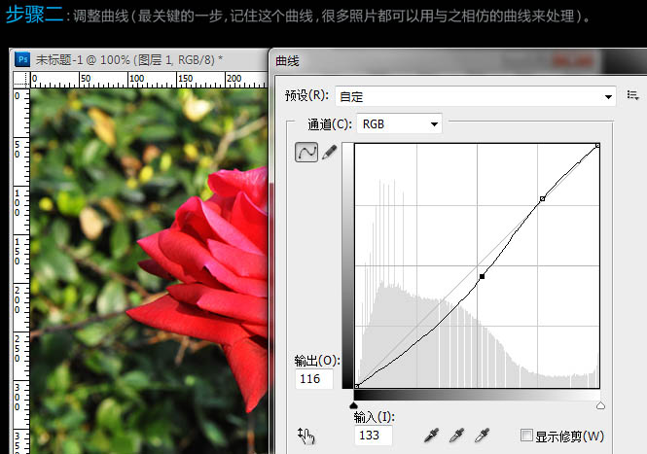647x454 pixels.
Task: Click the white point input slider
Action: click(599, 405)
